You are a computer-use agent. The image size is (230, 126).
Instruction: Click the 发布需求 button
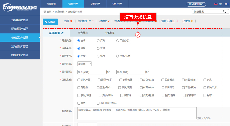click(50, 22)
